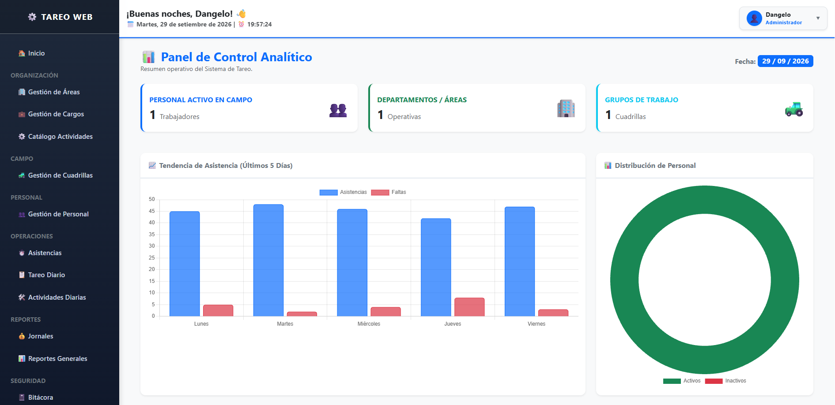Click the green tractor icon in Grupos de Trabajo card
Screen dimensions: 835x405
click(x=794, y=109)
